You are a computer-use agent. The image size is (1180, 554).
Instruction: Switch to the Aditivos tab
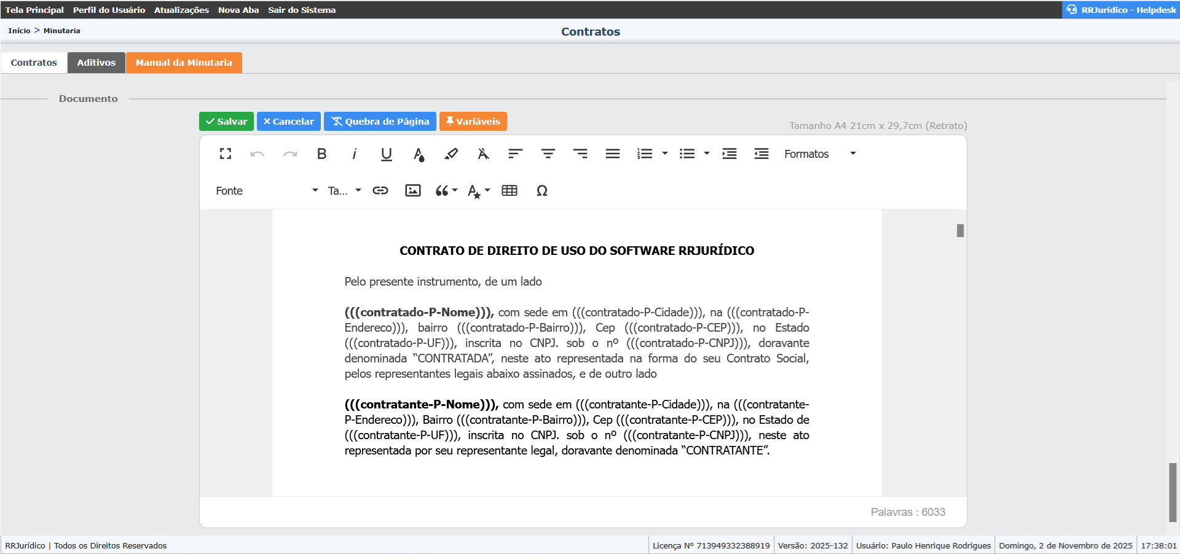[96, 63]
